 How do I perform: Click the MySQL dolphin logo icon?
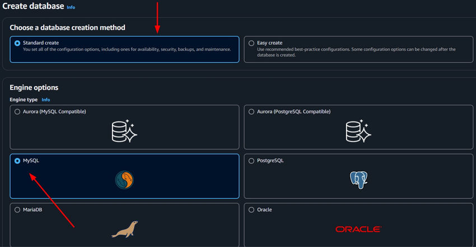[x=124, y=180]
